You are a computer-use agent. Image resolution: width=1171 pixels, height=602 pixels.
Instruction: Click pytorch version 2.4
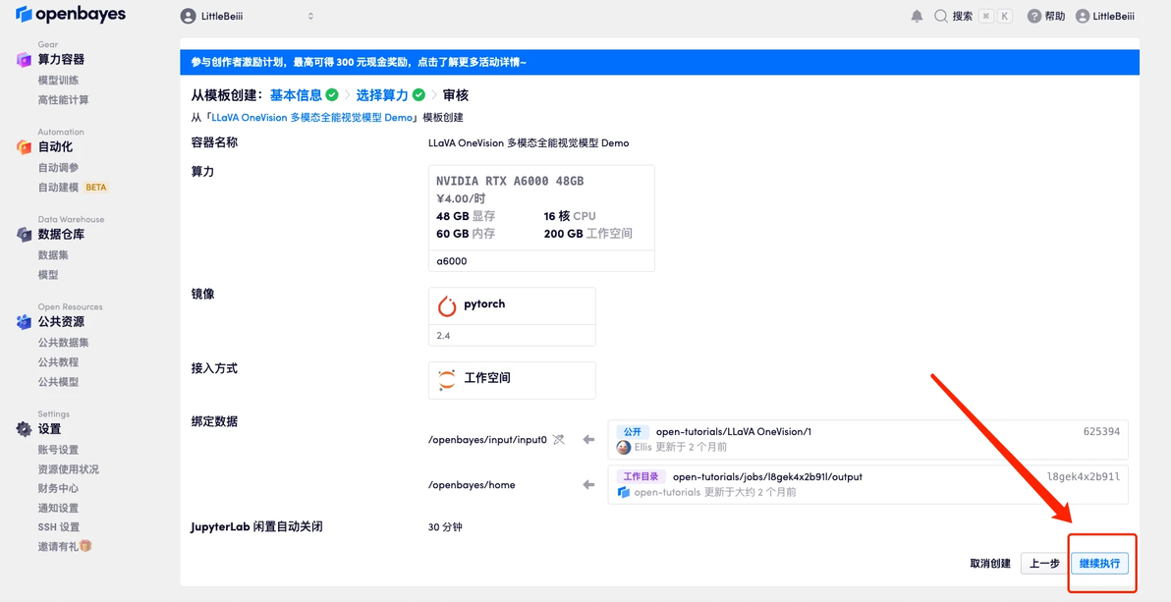pos(444,336)
